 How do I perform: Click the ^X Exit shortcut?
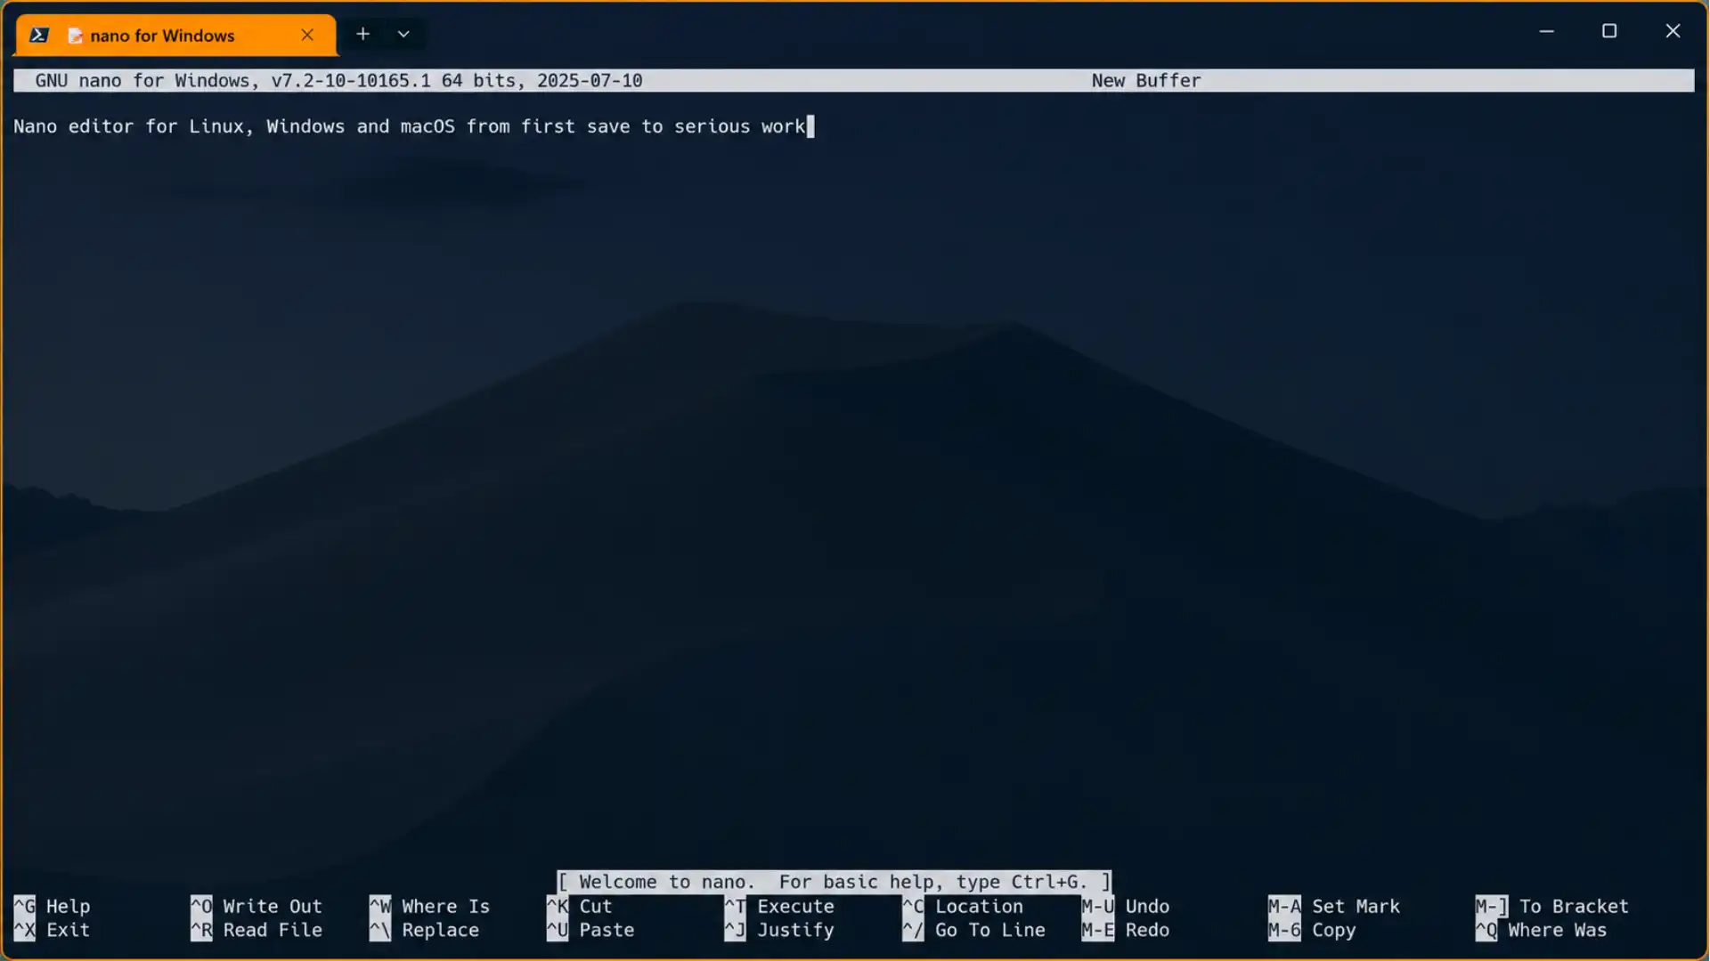pos(52,930)
